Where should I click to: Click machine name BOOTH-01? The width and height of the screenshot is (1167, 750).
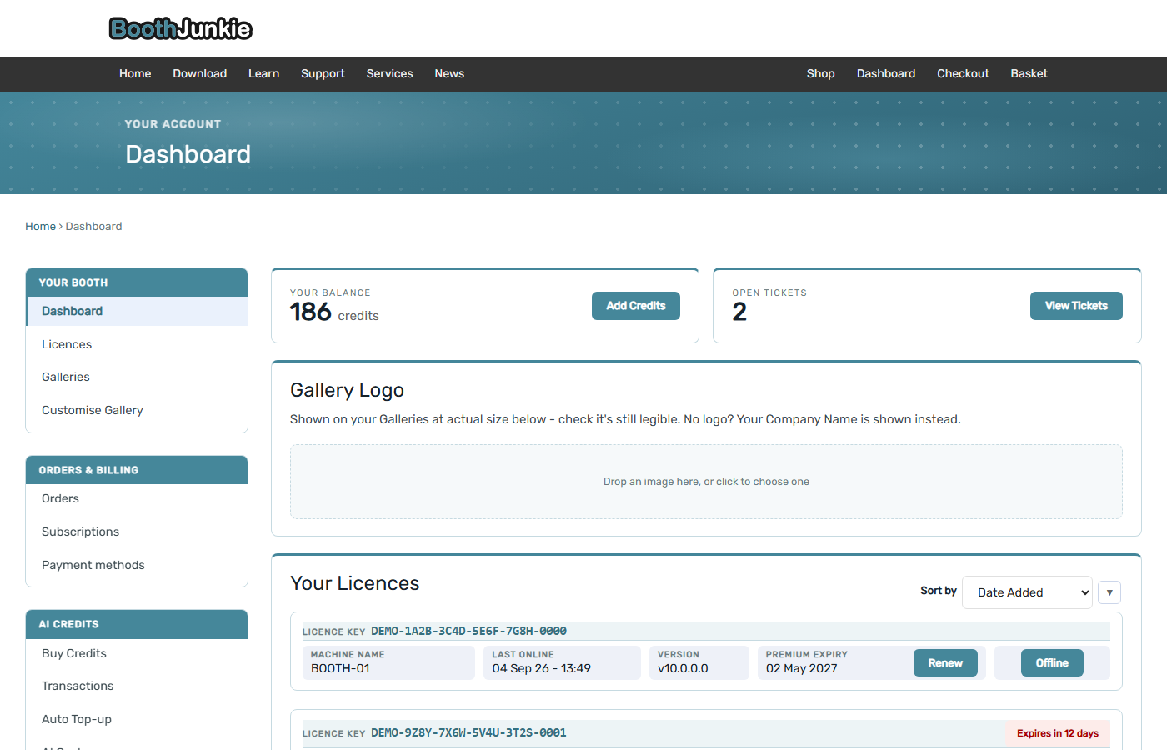point(340,668)
